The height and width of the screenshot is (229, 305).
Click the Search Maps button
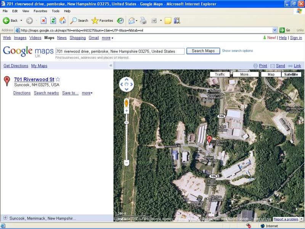(203, 51)
